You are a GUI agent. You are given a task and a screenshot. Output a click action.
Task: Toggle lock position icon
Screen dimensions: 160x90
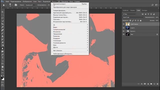[x=135, y=20]
